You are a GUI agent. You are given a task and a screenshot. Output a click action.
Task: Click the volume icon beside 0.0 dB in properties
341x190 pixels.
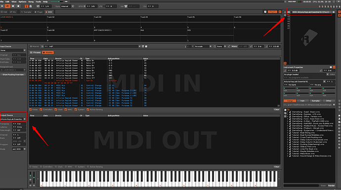tap(285, 71)
